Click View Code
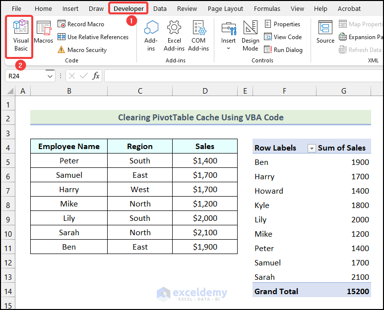The image size is (384, 310). point(283,37)
